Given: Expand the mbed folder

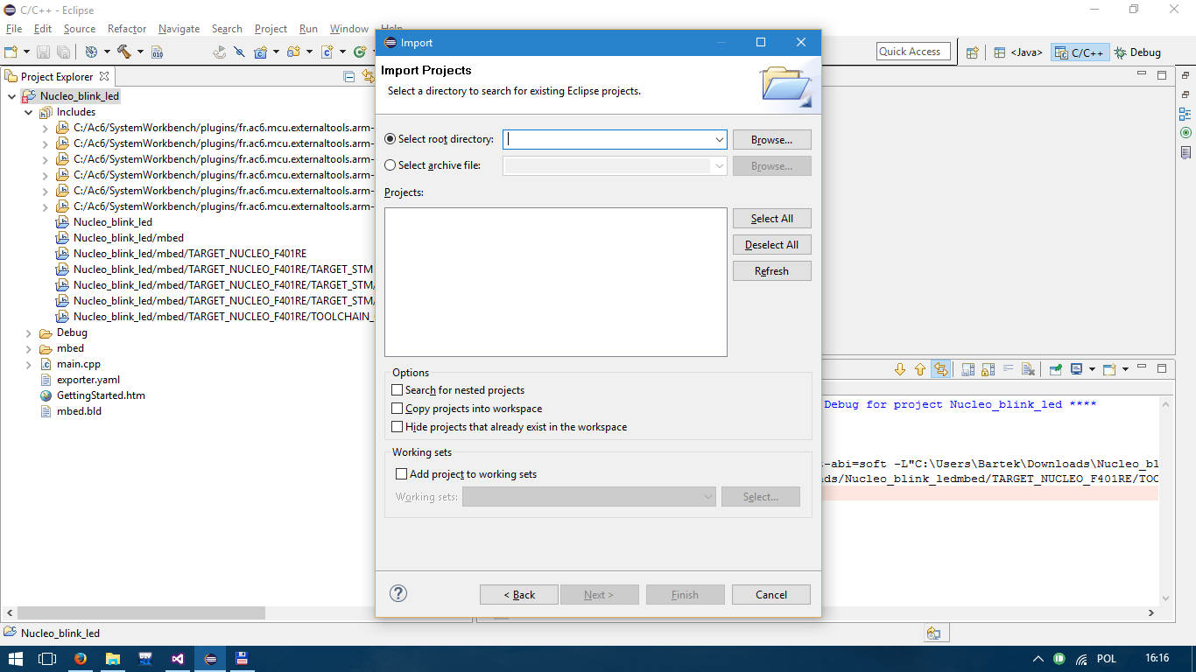Looking at the screenshot, I should tap(29, 348).
